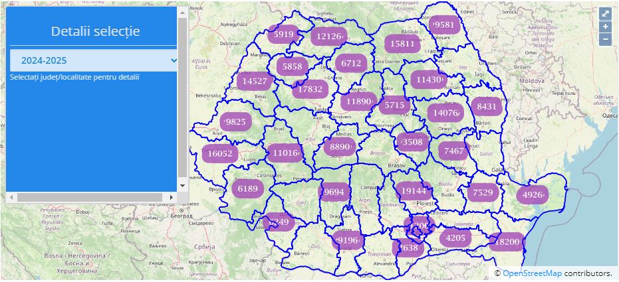
Task: Select the county marker labeled 8431
Action: click(x=487, y=106)
